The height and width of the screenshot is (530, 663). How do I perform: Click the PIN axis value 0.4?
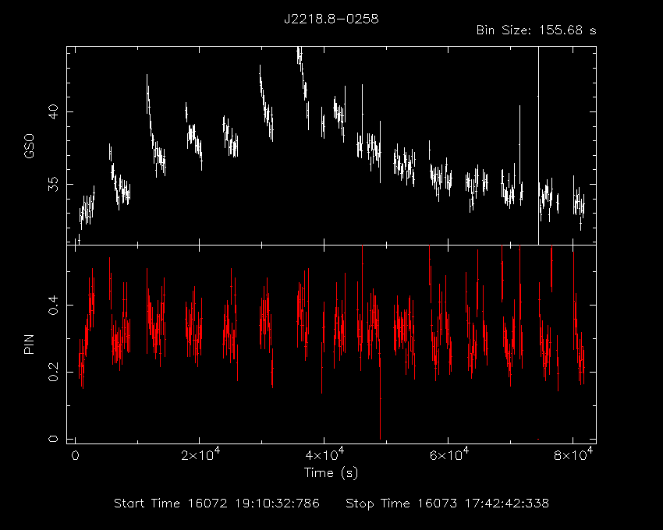[53, 305]
